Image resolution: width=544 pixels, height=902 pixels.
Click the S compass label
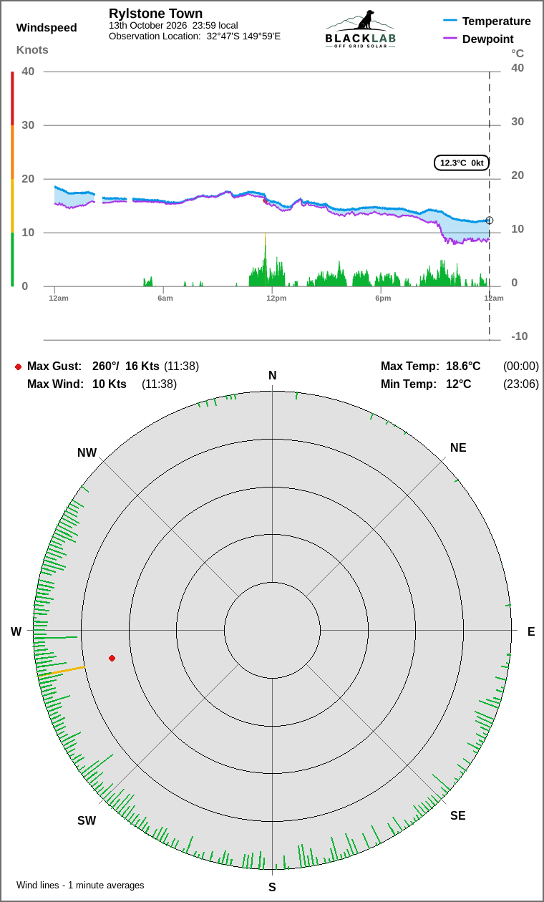272,888
